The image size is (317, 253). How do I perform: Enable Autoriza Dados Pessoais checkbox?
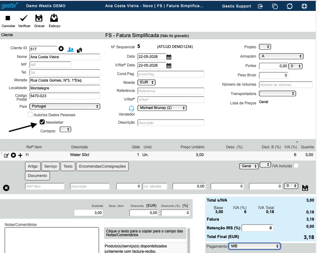30,114
